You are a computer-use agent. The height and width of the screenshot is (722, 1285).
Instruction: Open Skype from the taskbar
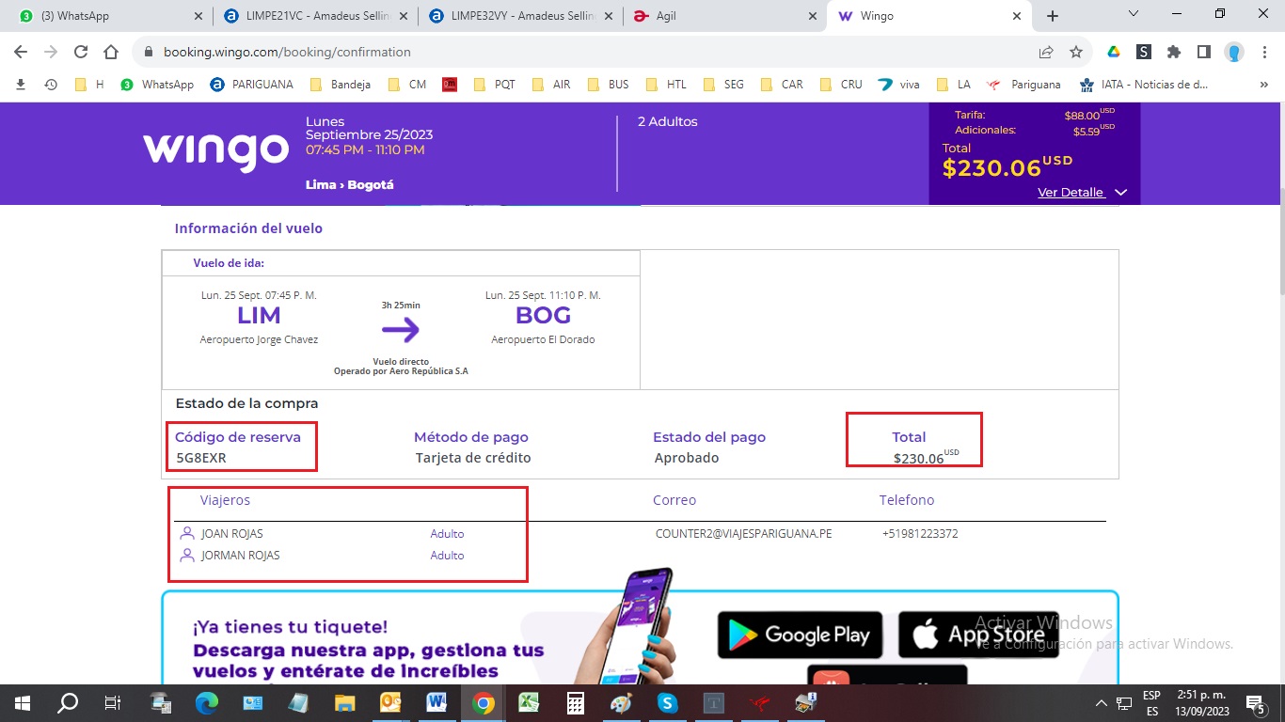668,702
